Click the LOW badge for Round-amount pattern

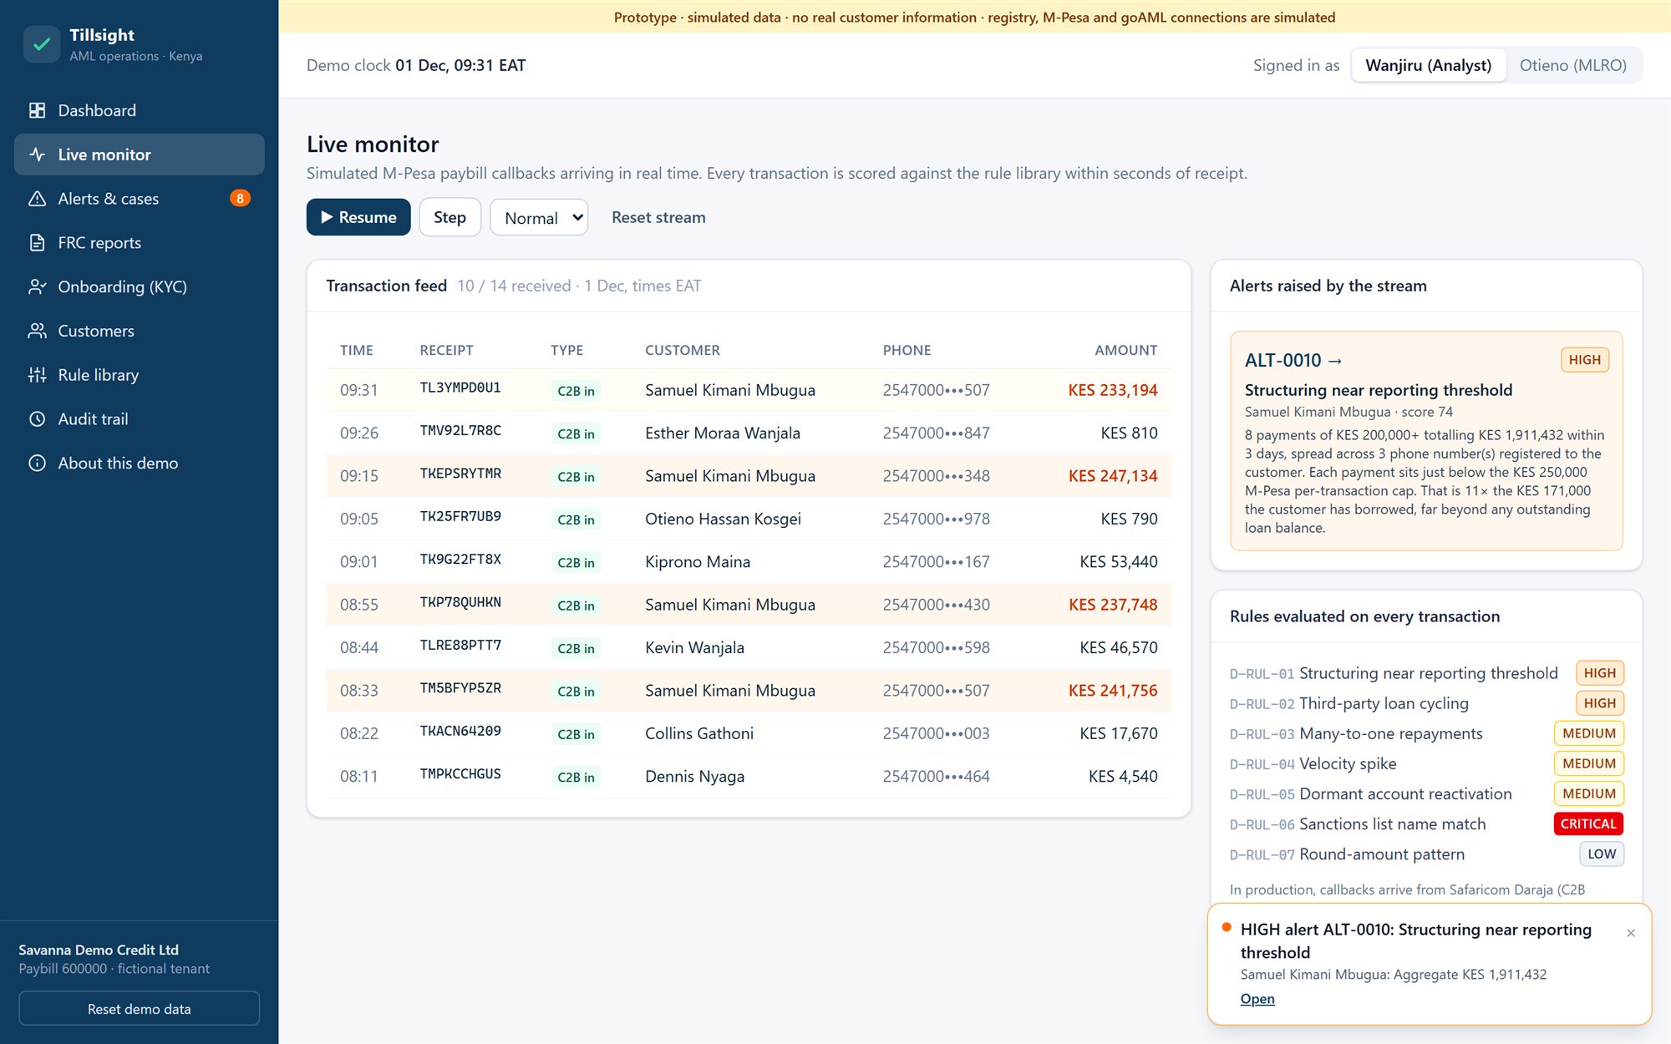1602,854
